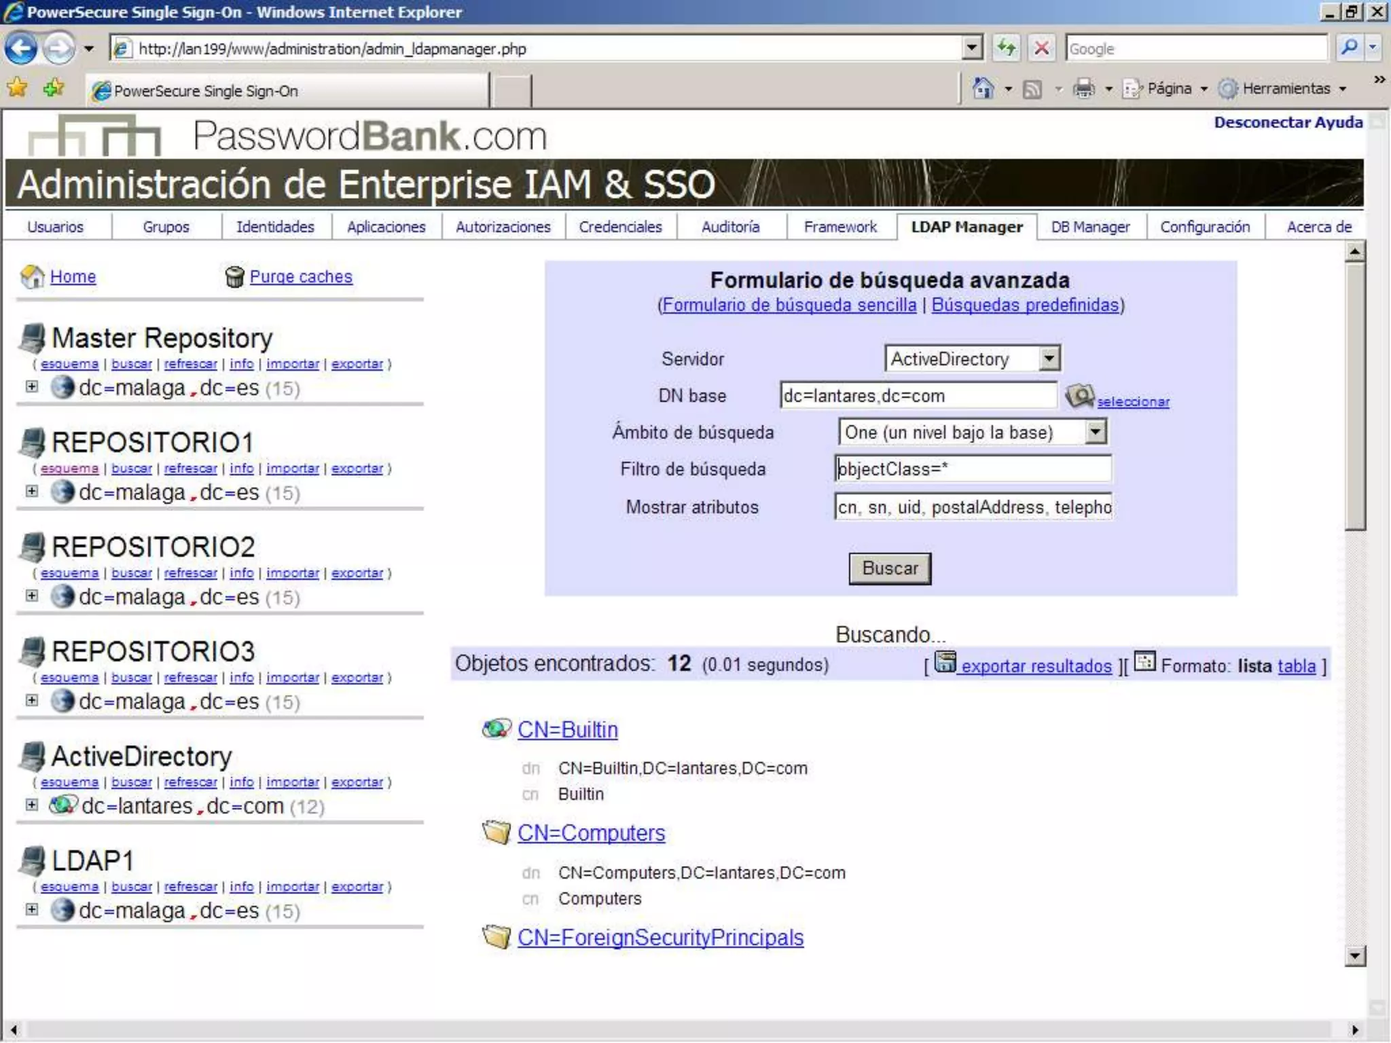Switch result format to tabla
Image resolution: width=1391 pixels, height=1043 pixels.
click(x=1297, y=666)
